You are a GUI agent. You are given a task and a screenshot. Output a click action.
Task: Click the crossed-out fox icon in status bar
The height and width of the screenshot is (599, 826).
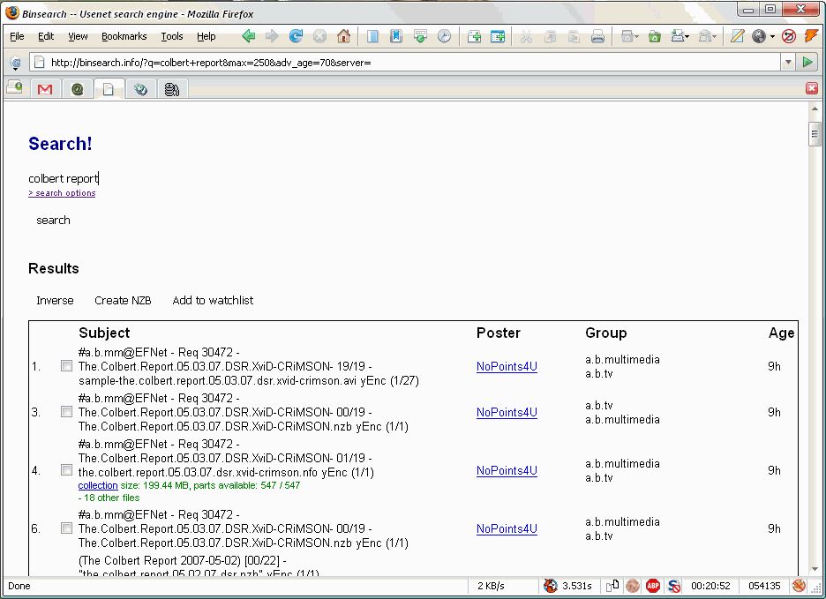pos(799,585)
